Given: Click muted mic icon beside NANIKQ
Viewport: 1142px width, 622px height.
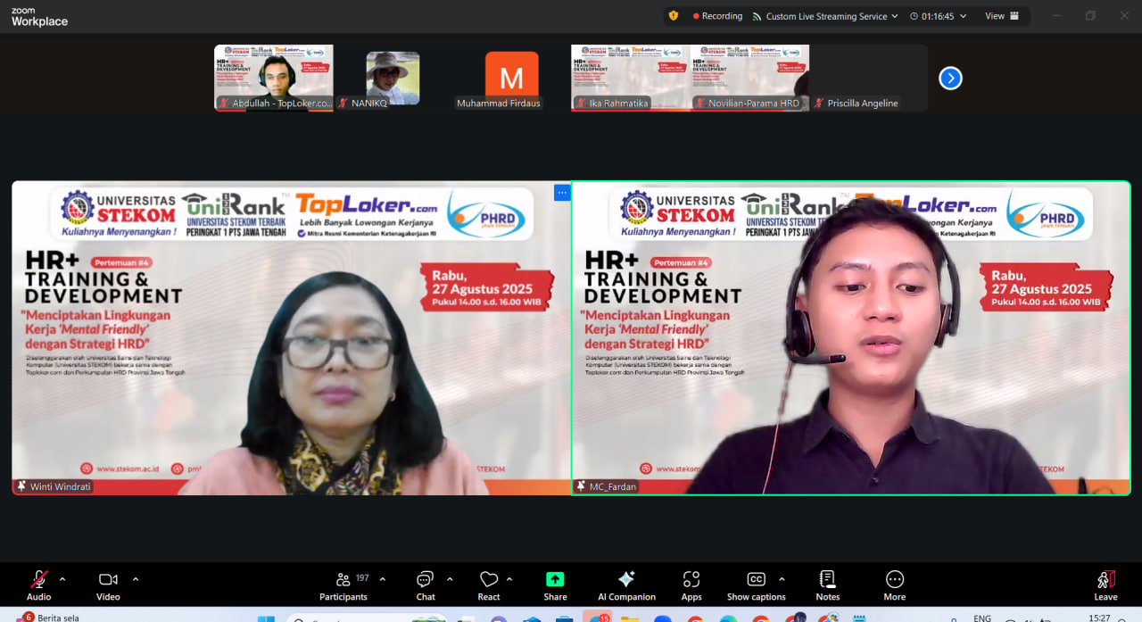Looking at the screenshot, I should click(343, 104).
